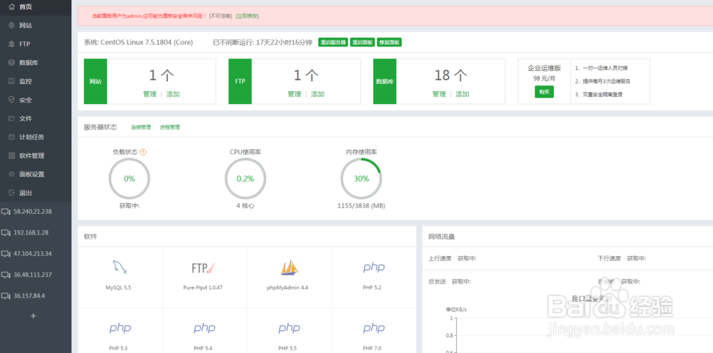Select server 192.168.1.28 monitor icon
Image resolution: width=713 pixels, height=353 pixels.
[6, 232]
